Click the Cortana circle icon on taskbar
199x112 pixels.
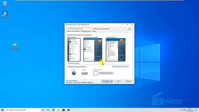(x=43, y=110)
